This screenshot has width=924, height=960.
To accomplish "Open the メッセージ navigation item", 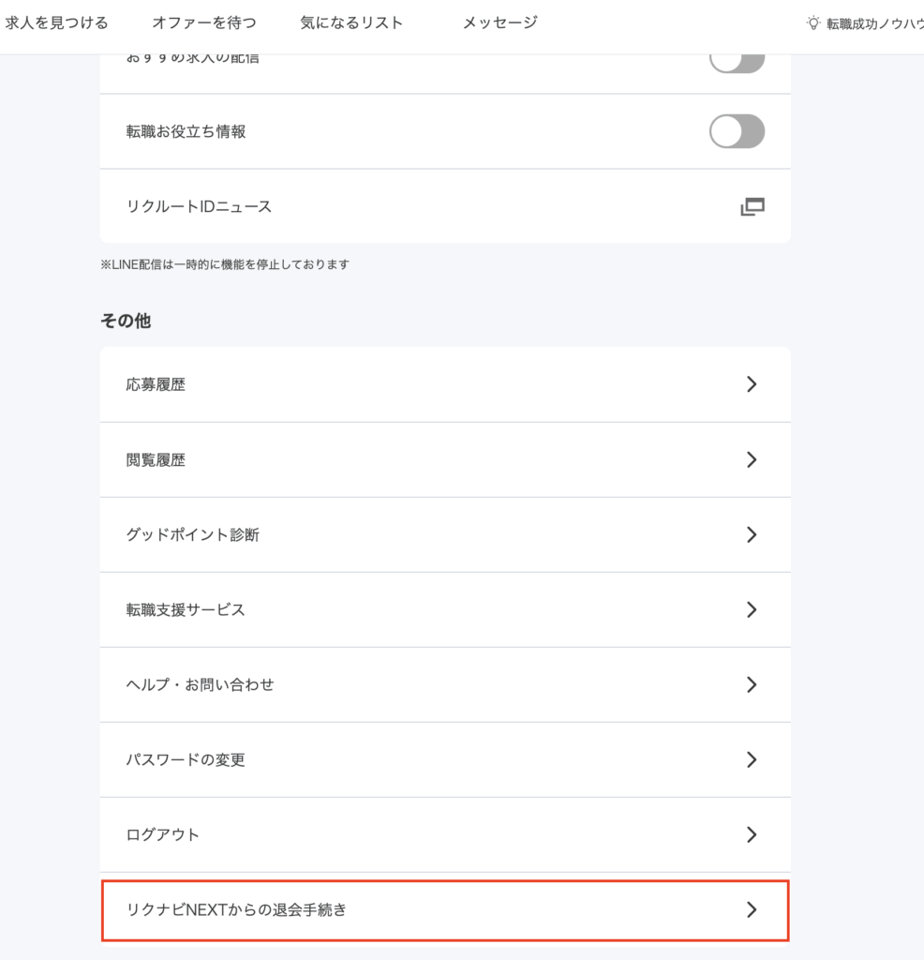I will (499, 22).
